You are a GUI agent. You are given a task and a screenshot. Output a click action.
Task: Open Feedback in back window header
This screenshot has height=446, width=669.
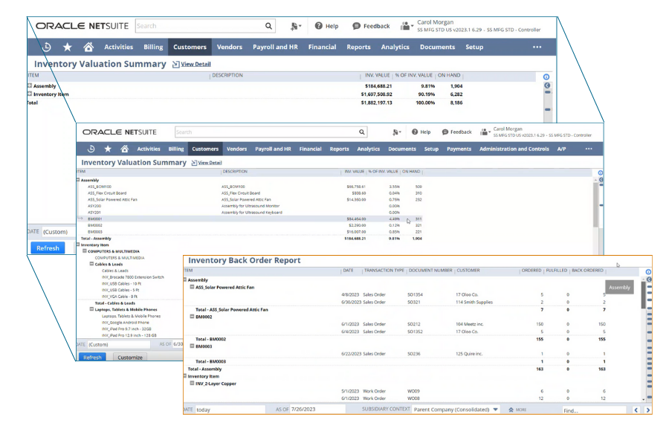371,26
